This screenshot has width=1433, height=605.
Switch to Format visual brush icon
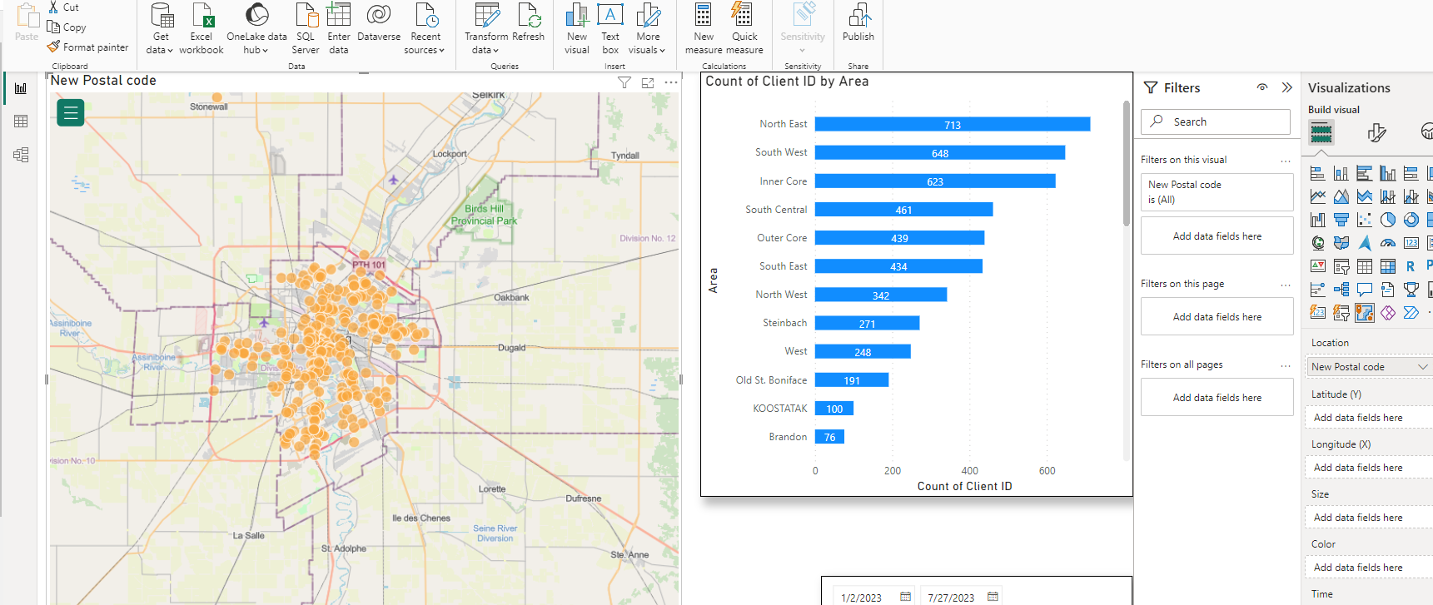coord(1377,132)
